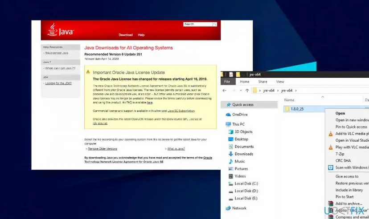Expand chevron after the last jre-x64 breadcrumb
Viewport: 369px width, 219px height.
point(296,91)
